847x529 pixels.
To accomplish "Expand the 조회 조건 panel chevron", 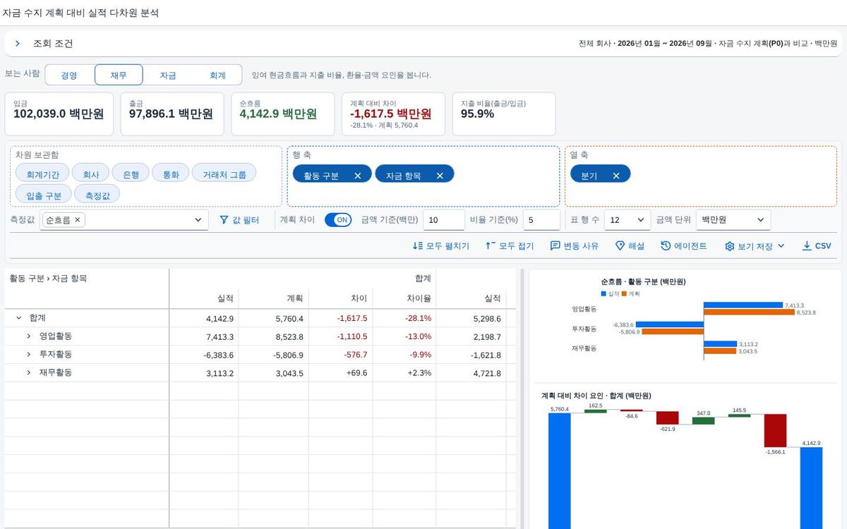I will coord(18,44).
